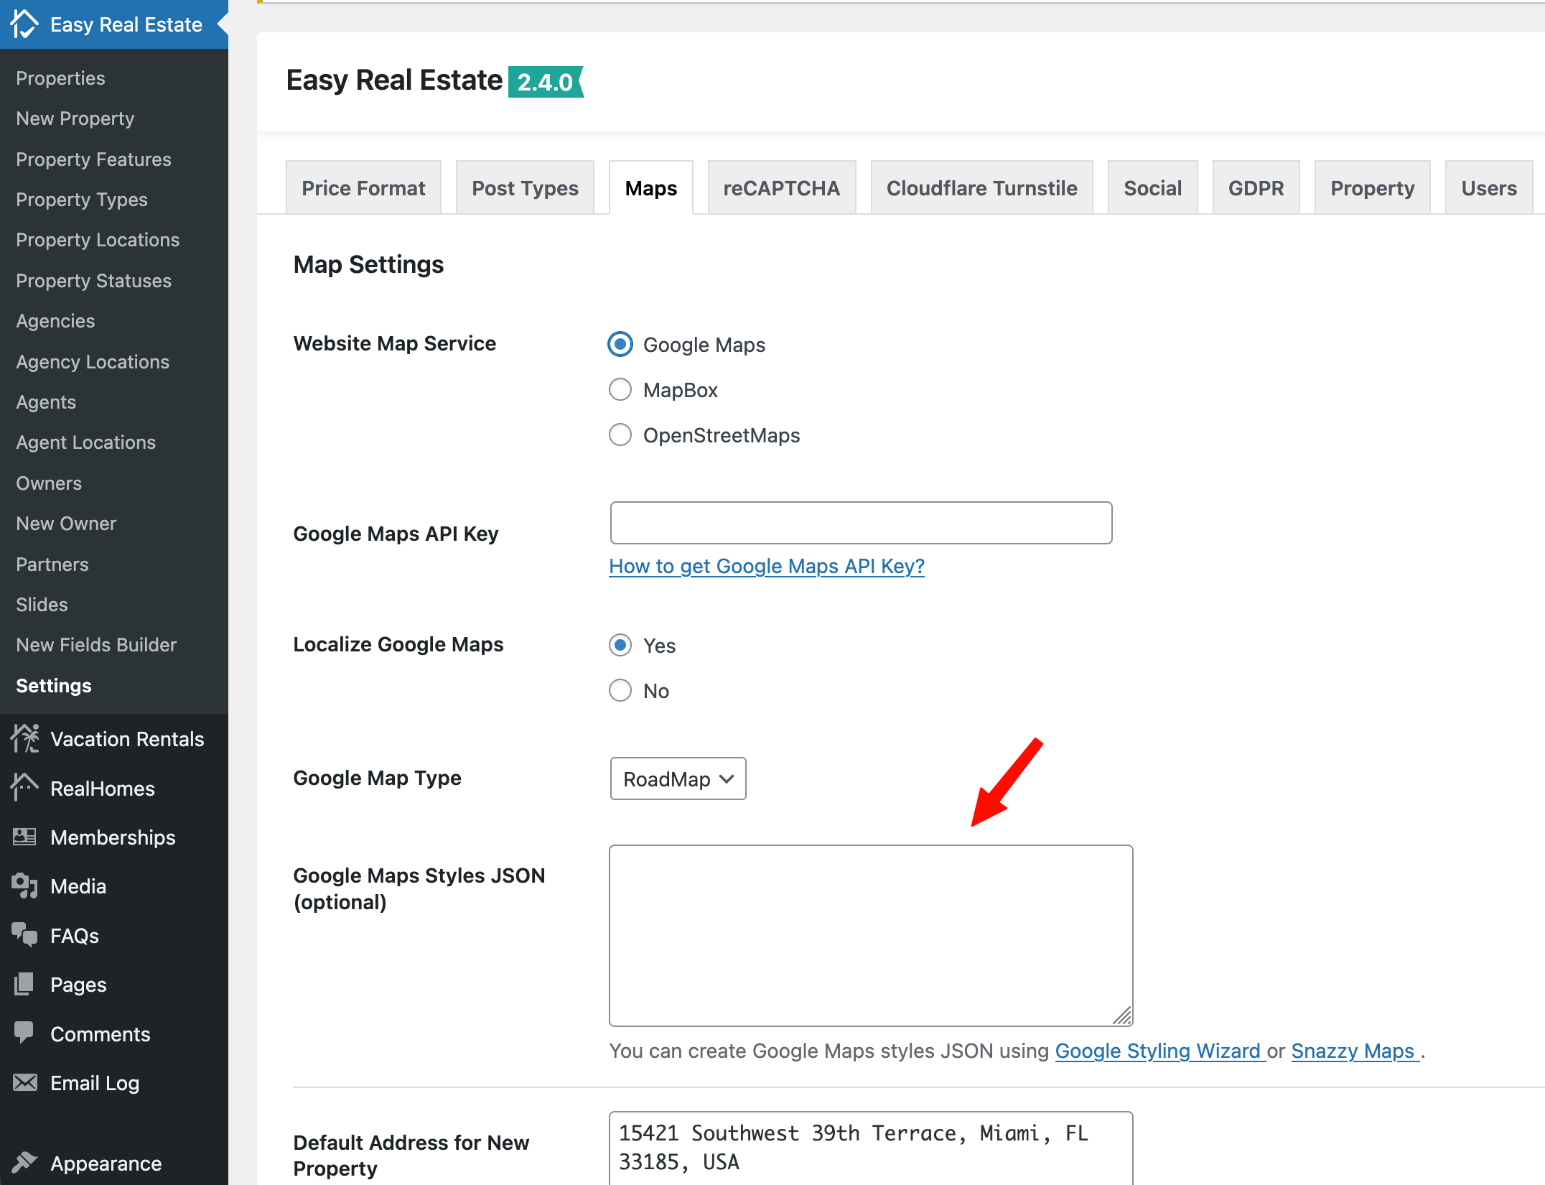Open the GDPR tab

point(1256,187)
